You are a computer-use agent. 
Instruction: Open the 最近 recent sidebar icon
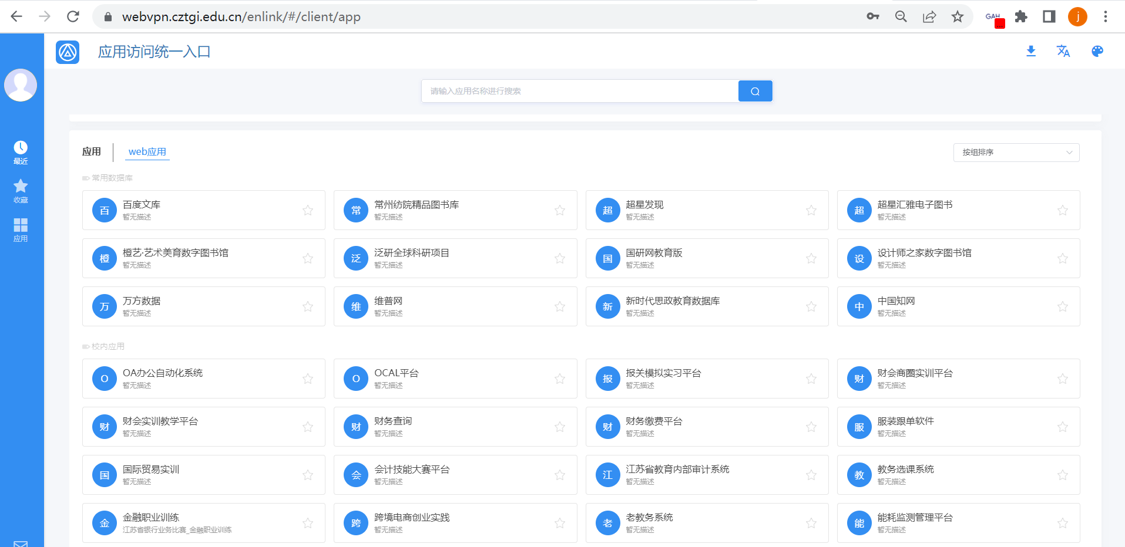point(21,153)
